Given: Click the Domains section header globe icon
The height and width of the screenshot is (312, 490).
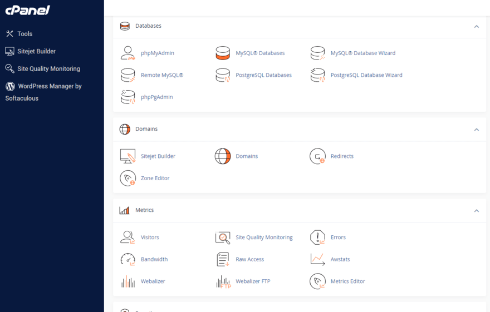Looking at the screenshot, I should [x=125, y=129].
